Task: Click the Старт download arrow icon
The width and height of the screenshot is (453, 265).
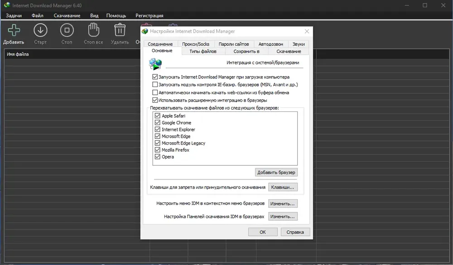Action: (x=40, y=30)
